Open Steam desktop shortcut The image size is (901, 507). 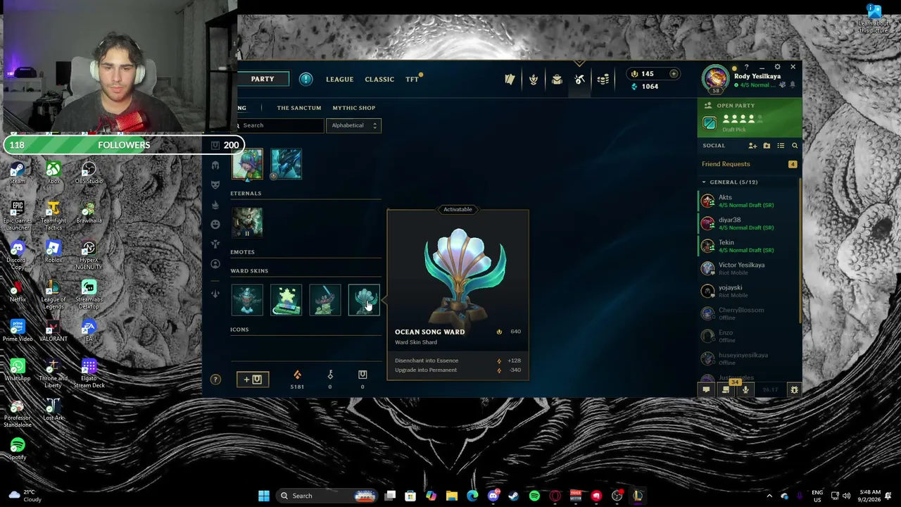click(x=18, y=173)
